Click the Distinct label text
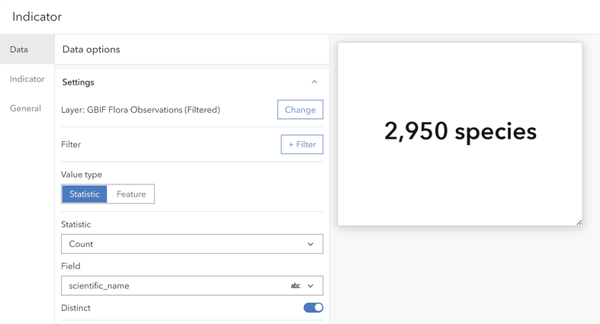600x324 pixels. [75, 308]
